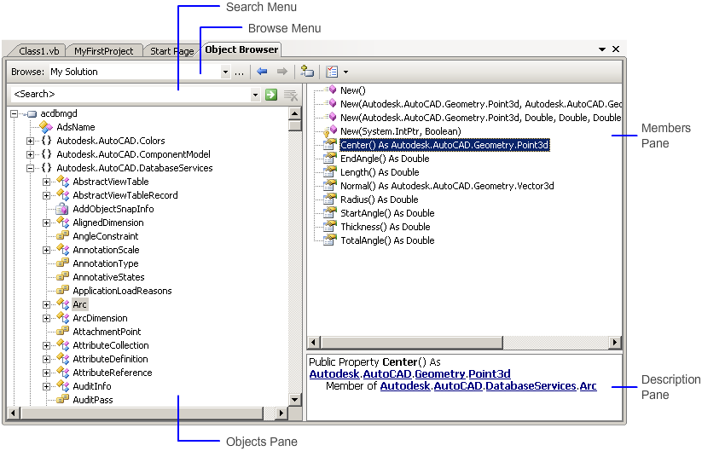Expand the AuditInfo node
702x451 pixels.
(x=47, y=386)
